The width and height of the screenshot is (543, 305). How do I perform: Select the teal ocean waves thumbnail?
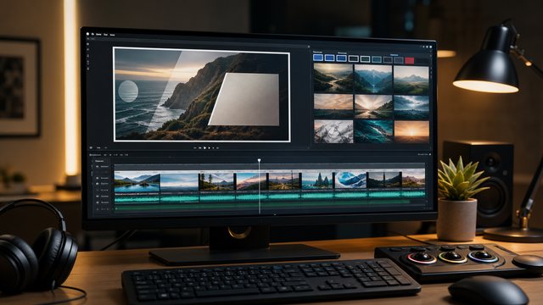[373, 132]
